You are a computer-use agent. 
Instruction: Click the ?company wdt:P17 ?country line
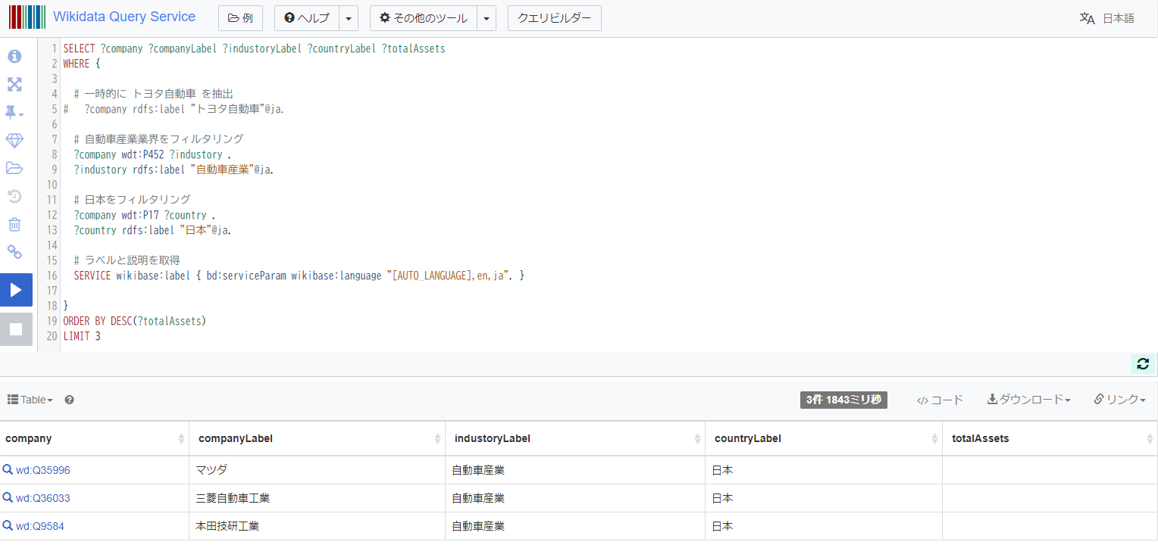145,215
